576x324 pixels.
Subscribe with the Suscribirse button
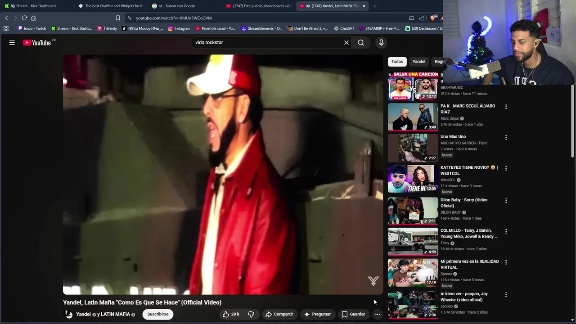[x=158, y=314]
